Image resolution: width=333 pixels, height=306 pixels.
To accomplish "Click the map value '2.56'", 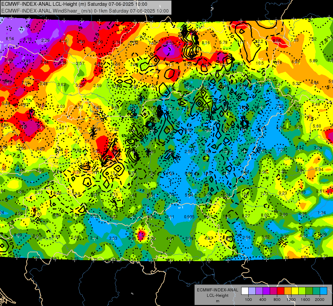I will (x=247, y=238).
